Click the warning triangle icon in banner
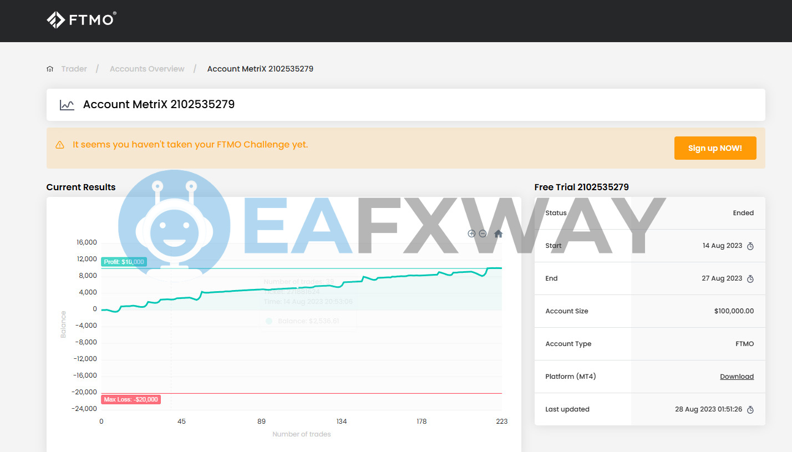Image resolution: width=792 pixels, height=452 pixels. tap(60, 145)
